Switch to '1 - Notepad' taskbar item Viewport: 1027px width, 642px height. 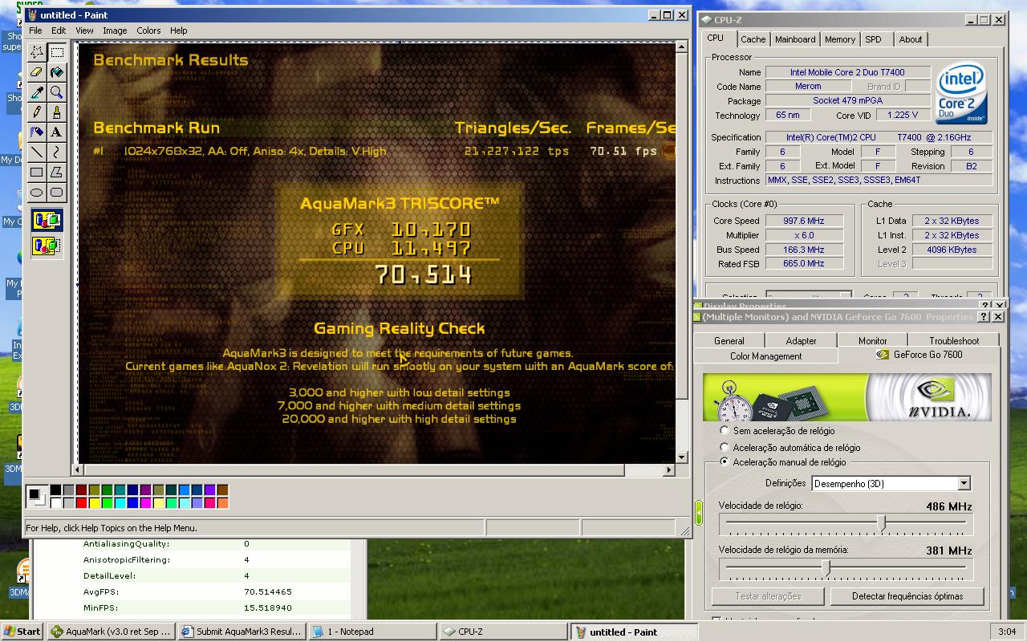click(x=372, y=632)
